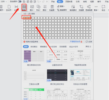Screen dimensions: 109x100
Task: Select the third orange cell in the table grid
Action: pos(30,18)
